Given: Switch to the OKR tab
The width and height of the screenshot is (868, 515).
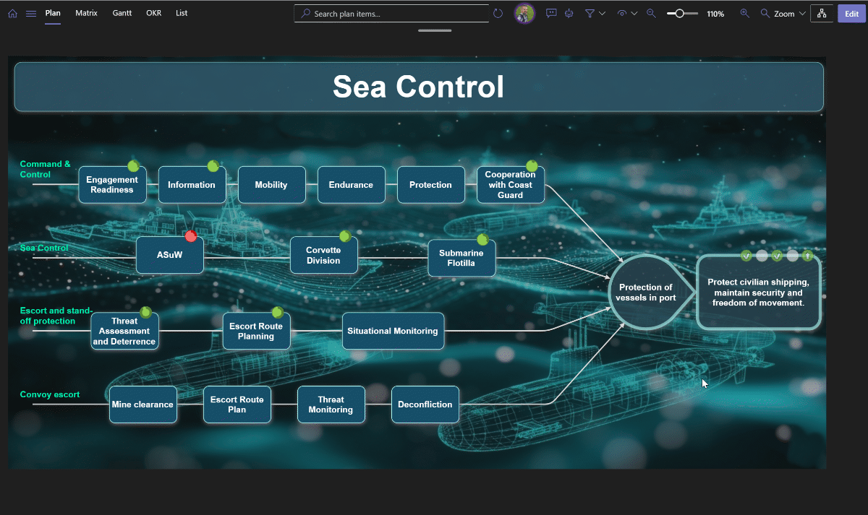Looking at the screenshot, I should (153, 13).
